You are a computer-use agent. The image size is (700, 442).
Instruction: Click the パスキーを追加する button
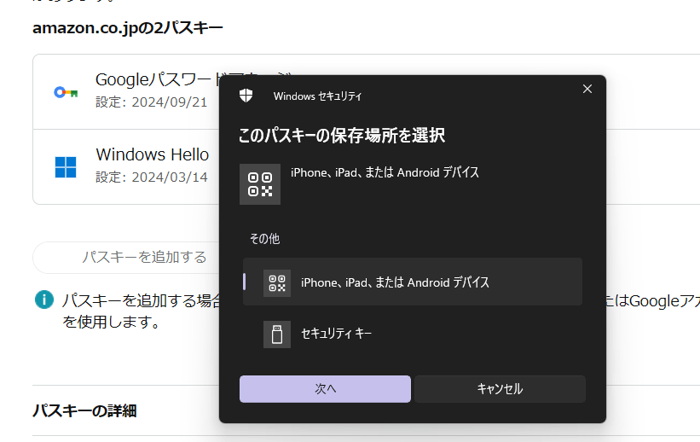pos(126,258)
